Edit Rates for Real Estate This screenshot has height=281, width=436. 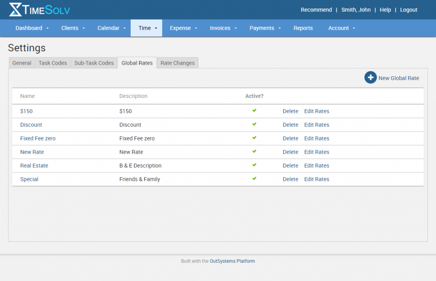point(316,166)
